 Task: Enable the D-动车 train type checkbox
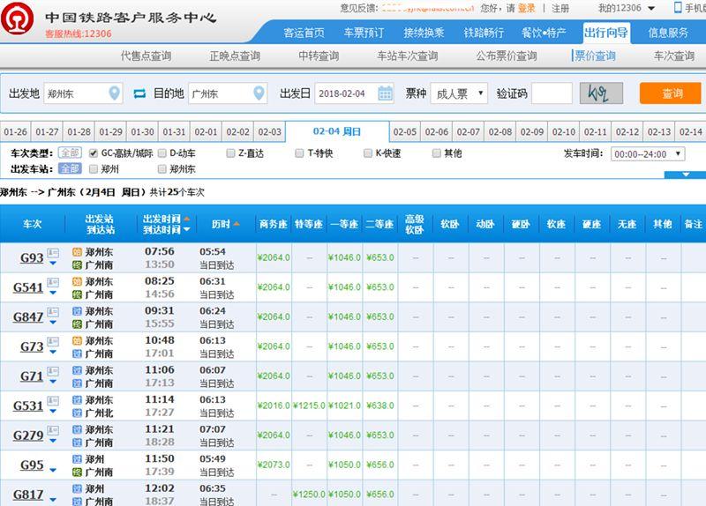tap(161, 153)
